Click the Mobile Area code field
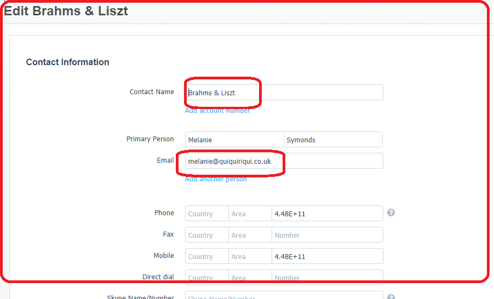Screen dimensions: 494x299 click(x=250, y=256)
